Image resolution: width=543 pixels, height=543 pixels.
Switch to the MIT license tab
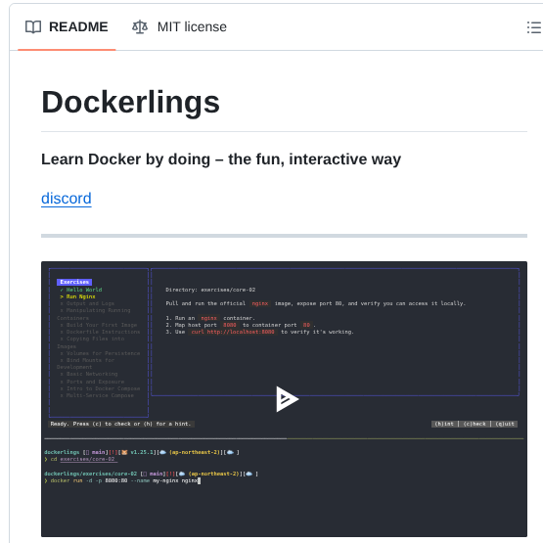click(x=179, y=27)
